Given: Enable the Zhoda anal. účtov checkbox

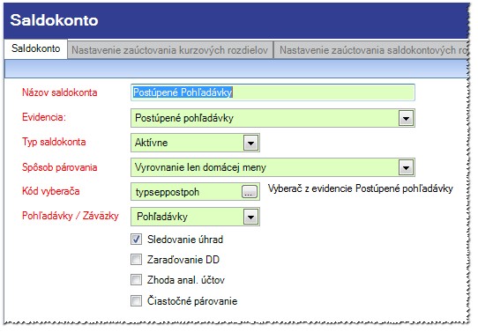Looking at the screenshot, I should tap(136, 280).
